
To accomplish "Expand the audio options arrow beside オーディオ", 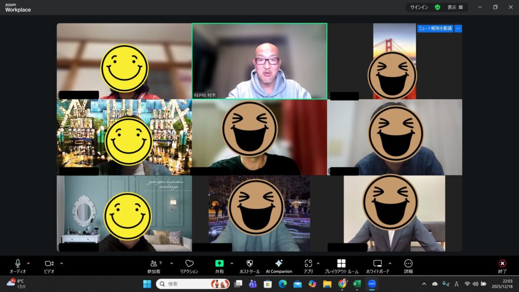I will pos(28,263).
